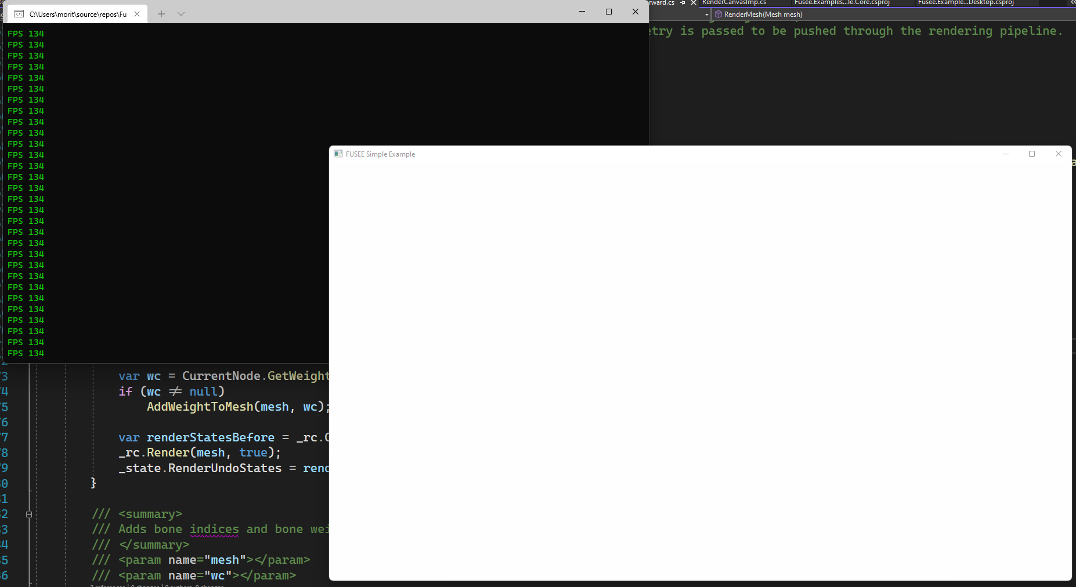Close the terminal window
1076x587 pixels.
pyautogui.click(x=636, y=12)
